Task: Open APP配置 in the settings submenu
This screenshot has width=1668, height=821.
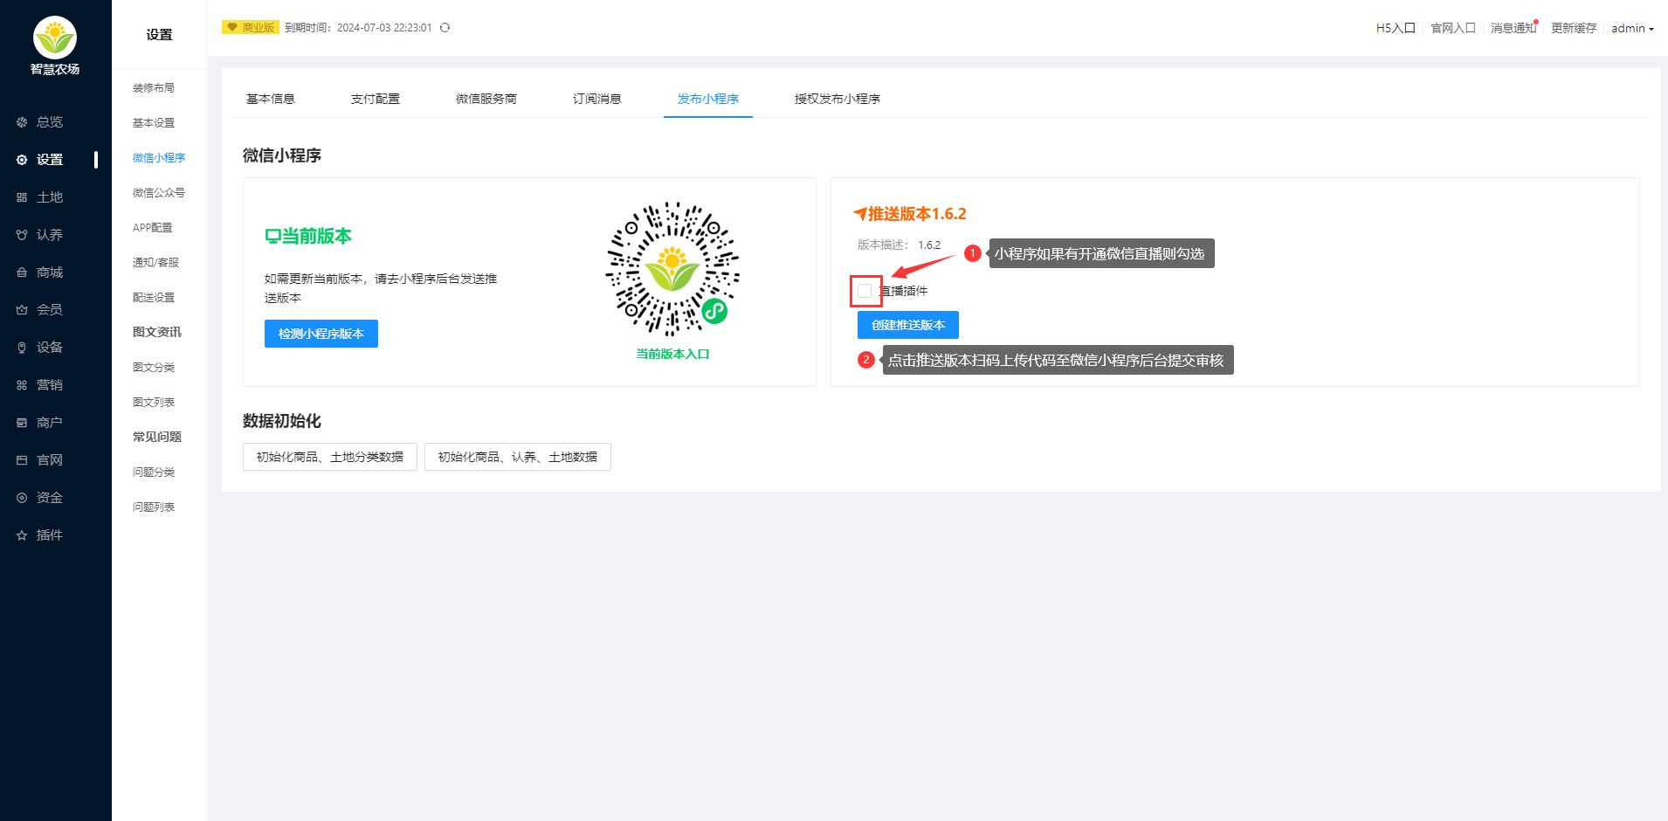Action: (153, 228)
